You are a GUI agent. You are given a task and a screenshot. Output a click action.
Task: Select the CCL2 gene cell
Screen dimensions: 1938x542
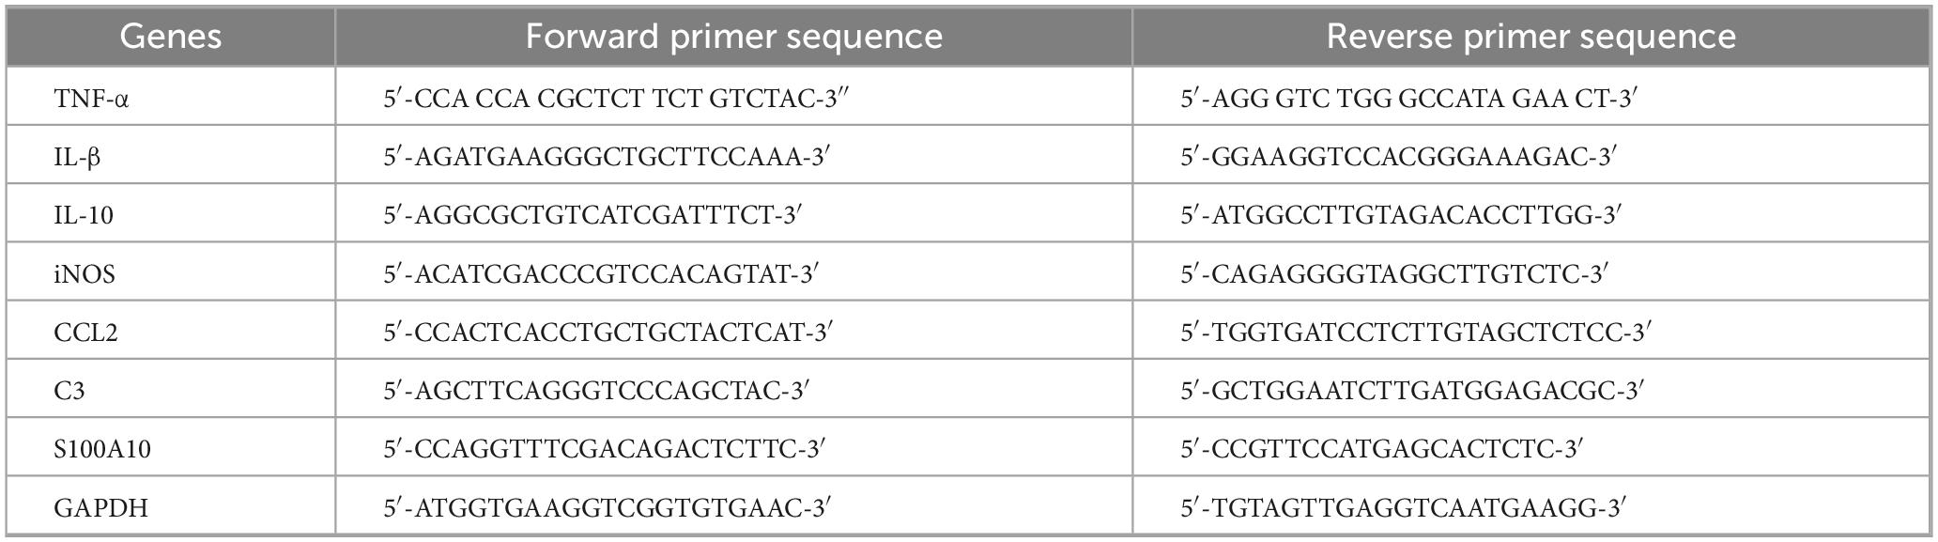pyautogui.click(x=86, y=333)
